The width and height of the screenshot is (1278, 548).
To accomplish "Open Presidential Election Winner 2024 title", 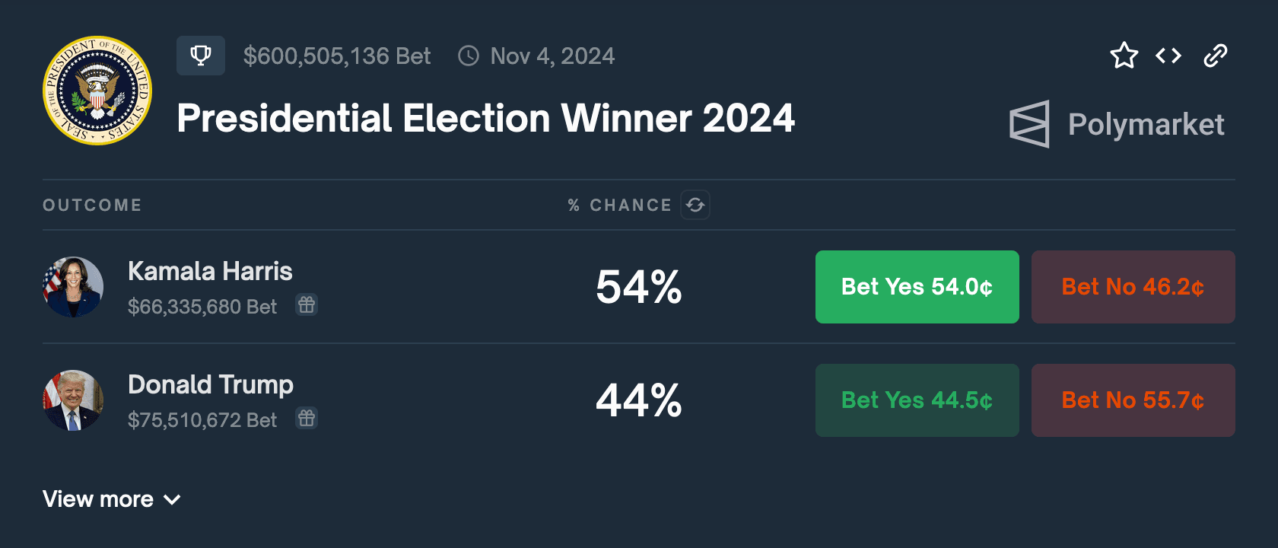I will (x=485, y=119).
